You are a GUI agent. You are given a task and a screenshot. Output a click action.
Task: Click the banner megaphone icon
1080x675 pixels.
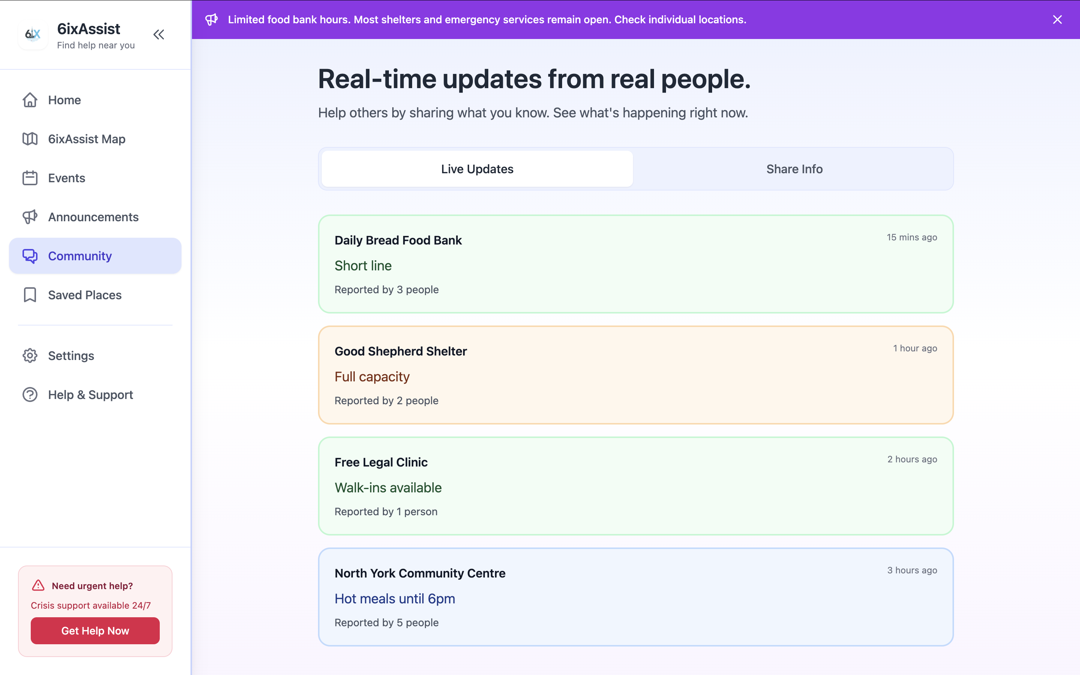coord(211,19)
